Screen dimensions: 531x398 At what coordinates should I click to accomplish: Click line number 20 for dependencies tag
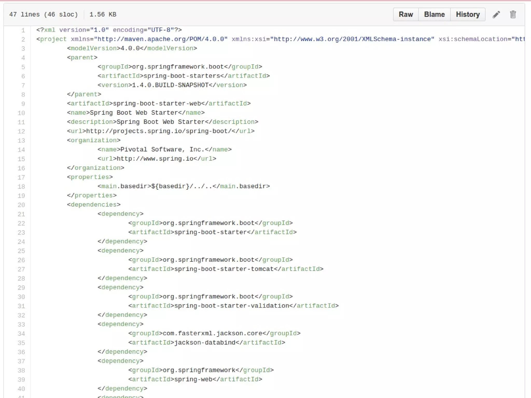coord(21,205)
